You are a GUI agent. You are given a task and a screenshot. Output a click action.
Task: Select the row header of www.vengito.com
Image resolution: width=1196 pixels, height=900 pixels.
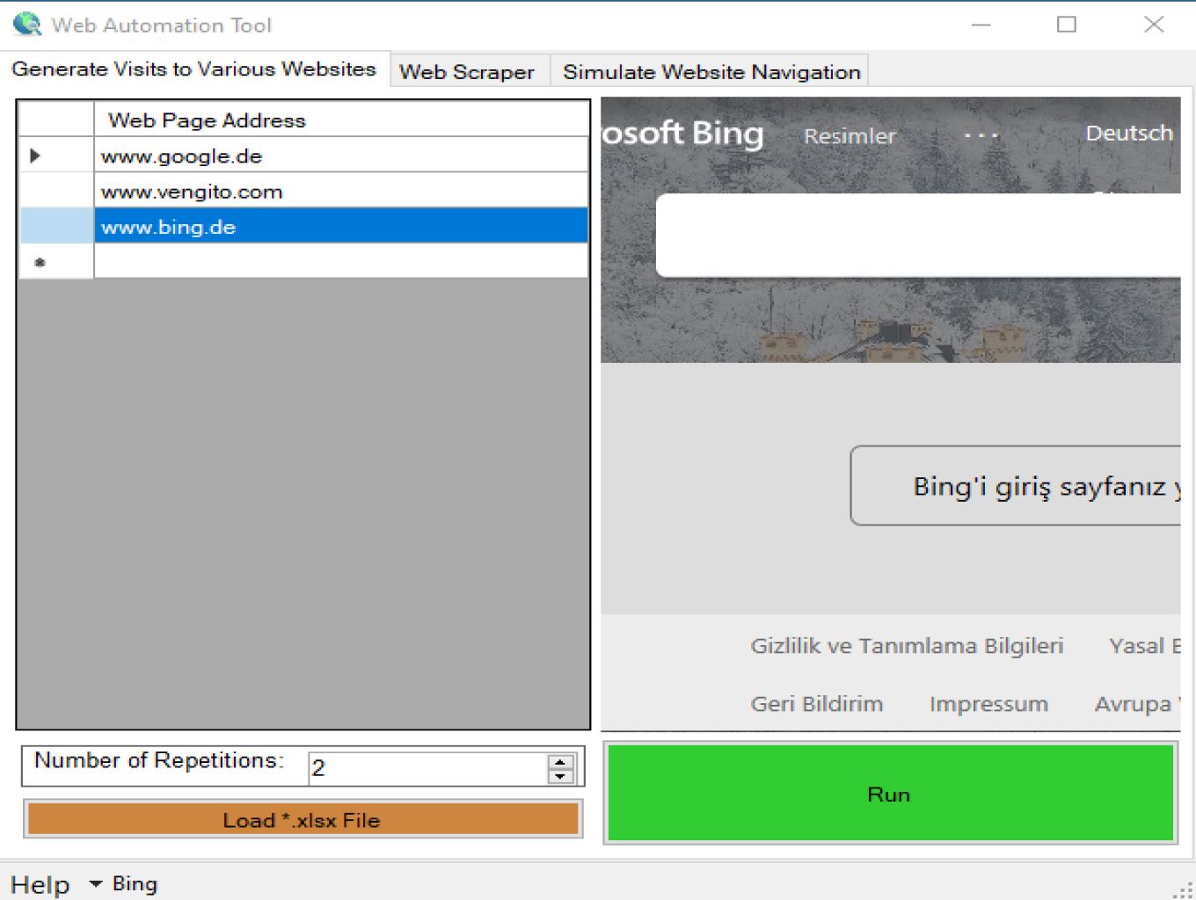(56, 191)
